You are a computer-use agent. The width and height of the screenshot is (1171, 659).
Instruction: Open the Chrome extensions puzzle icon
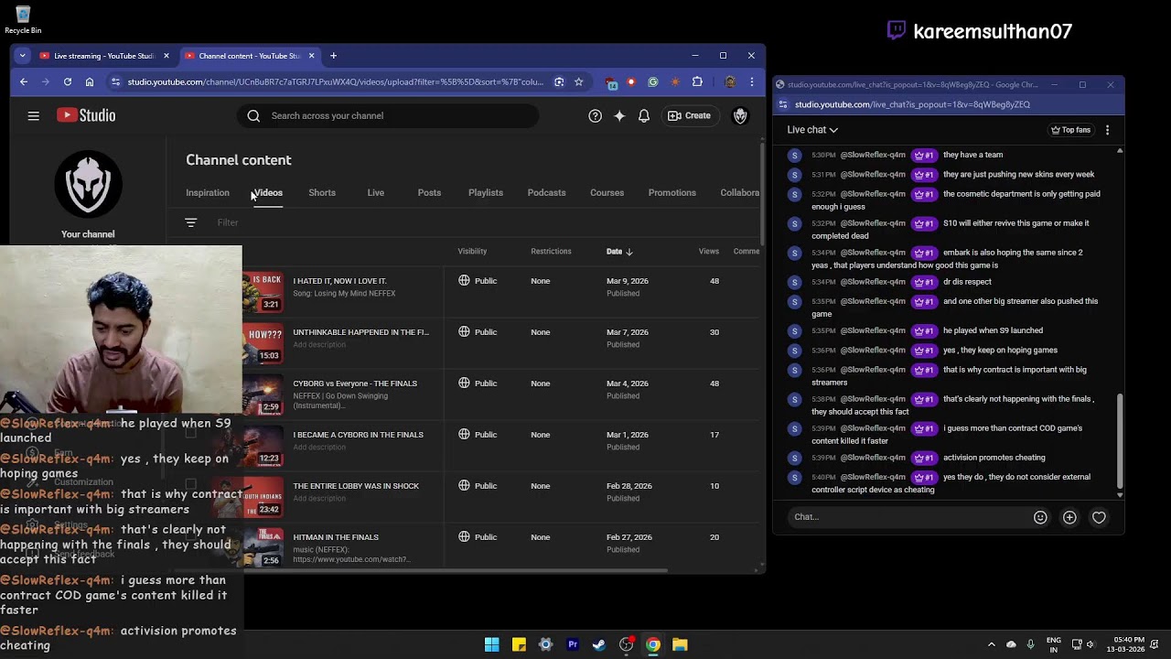tap(698, 81)
